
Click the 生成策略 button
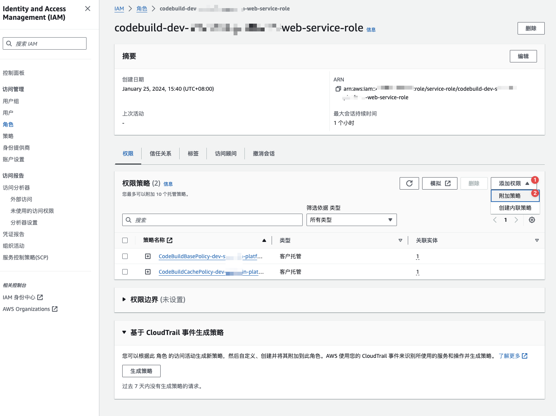141,371
